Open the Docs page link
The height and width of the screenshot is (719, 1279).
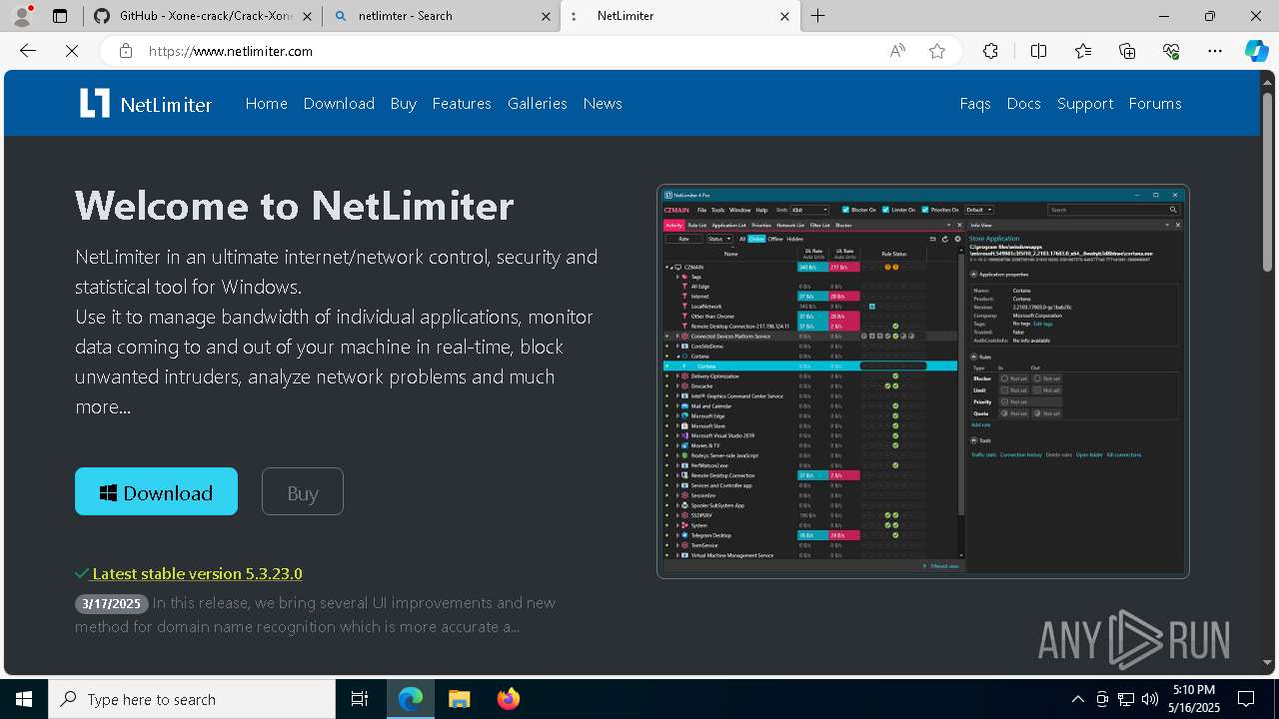tap(1023, 104)
